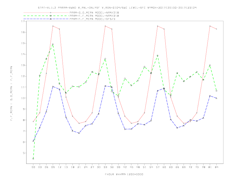Click x-axis tick label 21
Viewport: 236px width, 182px height.
pos(79,167)
